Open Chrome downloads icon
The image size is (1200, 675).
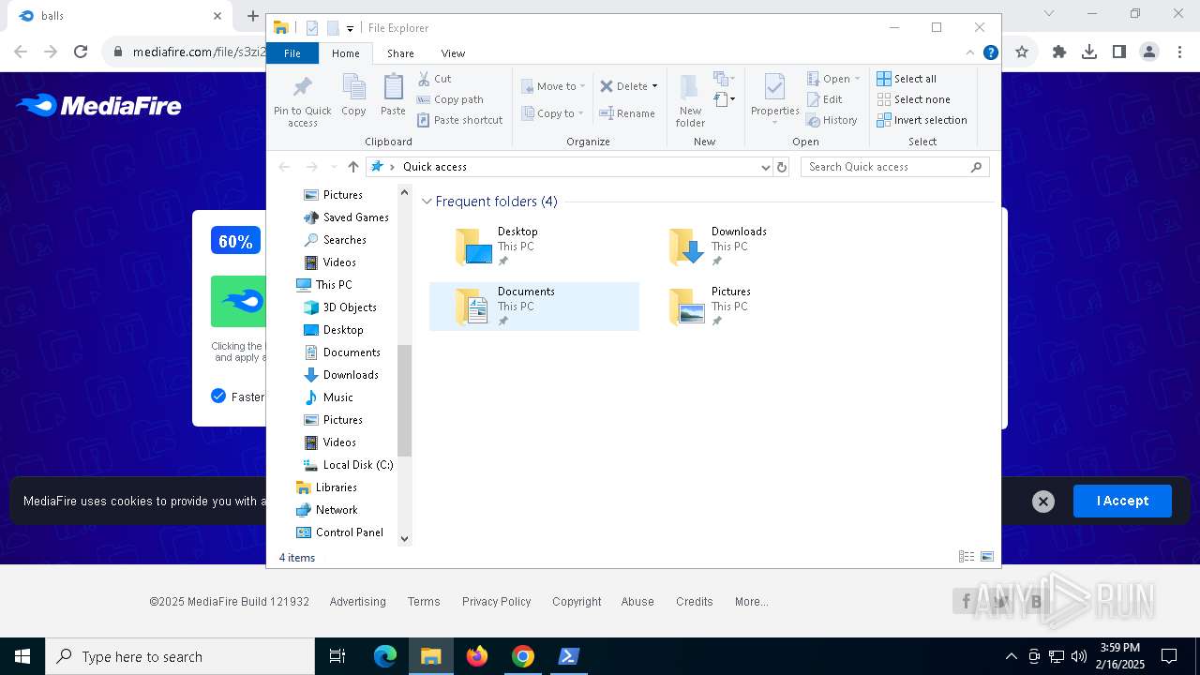[1089, 52]
